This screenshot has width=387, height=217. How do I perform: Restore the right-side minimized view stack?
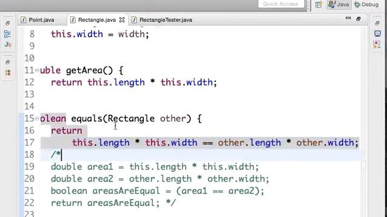point(377,23)
